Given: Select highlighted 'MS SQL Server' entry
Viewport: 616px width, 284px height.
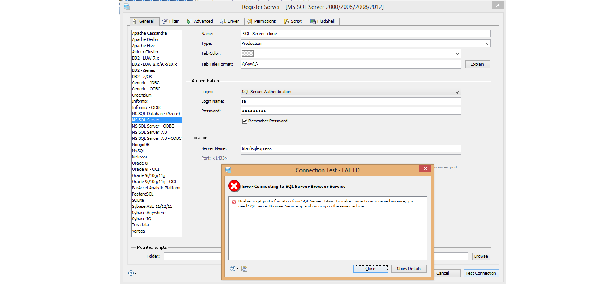Looking at the screenshot, I should [157, 120].
